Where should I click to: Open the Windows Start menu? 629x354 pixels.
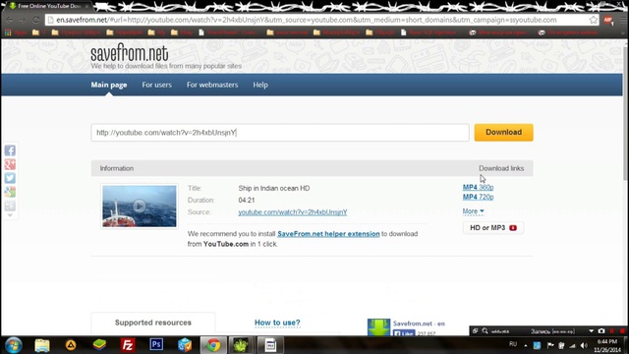point(13,345)
